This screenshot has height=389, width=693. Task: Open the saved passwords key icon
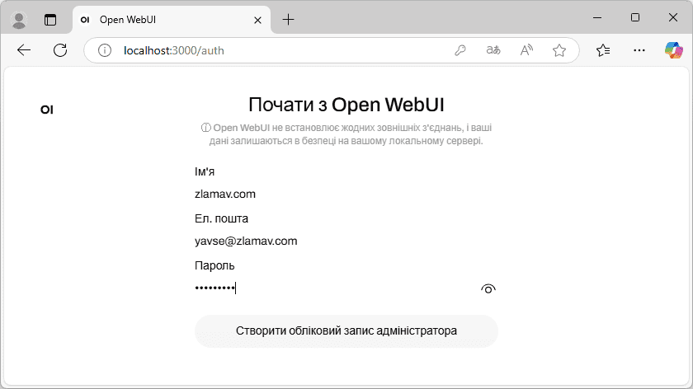[x=460, y=50]
